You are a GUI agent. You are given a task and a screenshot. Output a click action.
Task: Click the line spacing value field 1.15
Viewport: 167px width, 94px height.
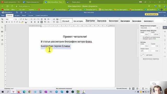pyautogui.click(x=156, y=28)
